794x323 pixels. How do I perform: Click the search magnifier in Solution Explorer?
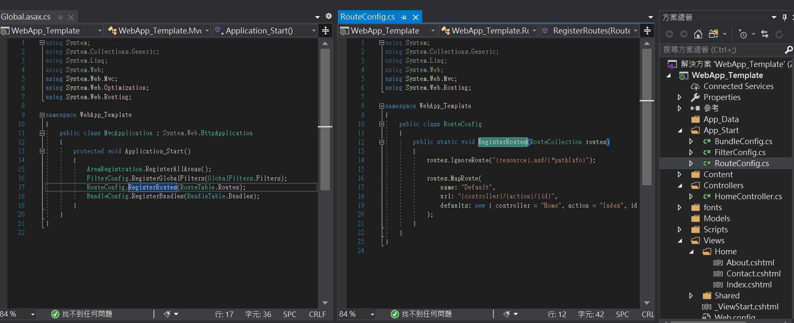(788, 50)
